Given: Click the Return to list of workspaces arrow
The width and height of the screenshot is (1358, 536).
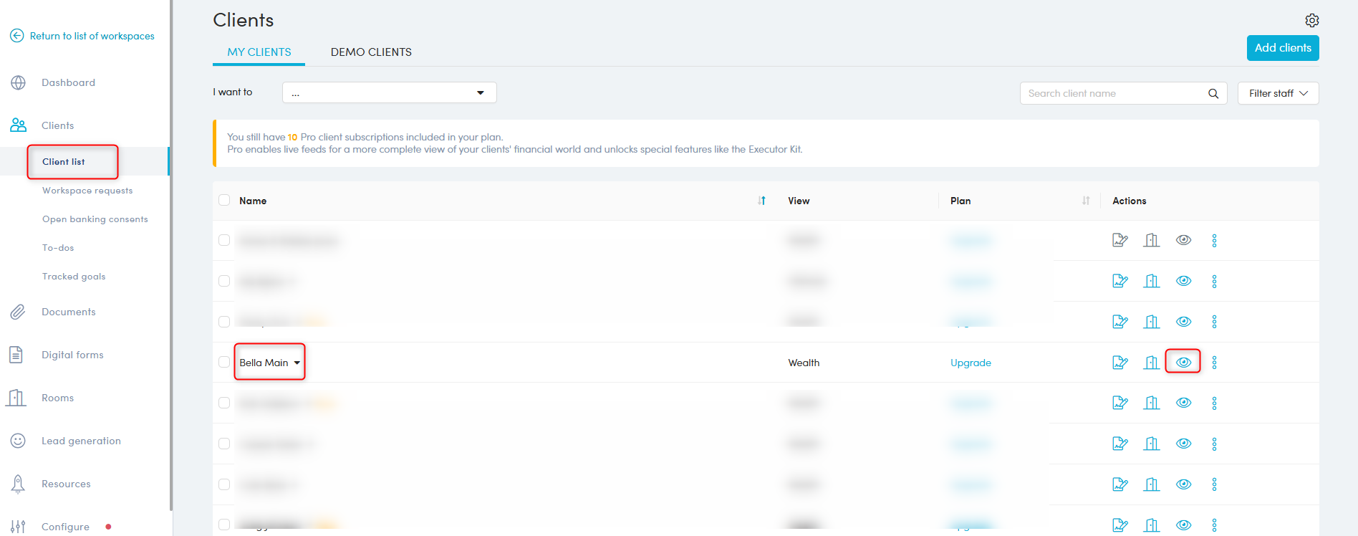Looking at the screenshot, I should (x=17, y=36).
